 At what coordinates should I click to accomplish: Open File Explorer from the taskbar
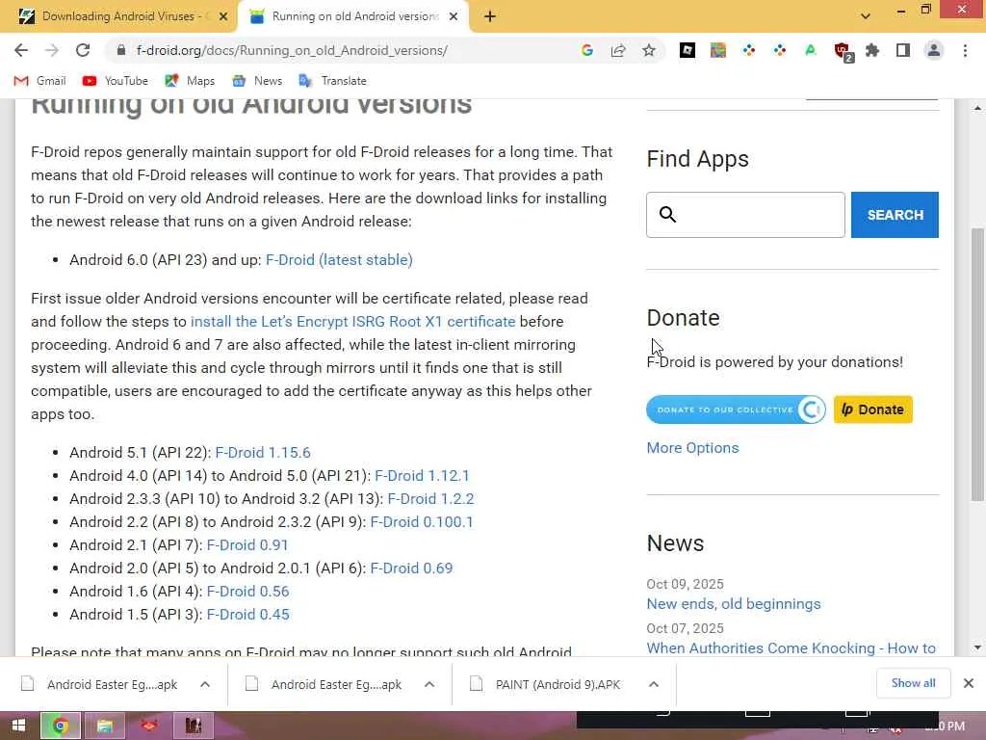(x=104, y=727)
